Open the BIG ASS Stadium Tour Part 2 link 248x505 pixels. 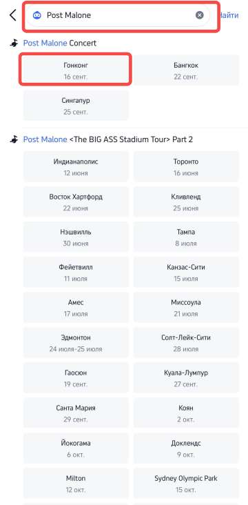coord(108,139)
